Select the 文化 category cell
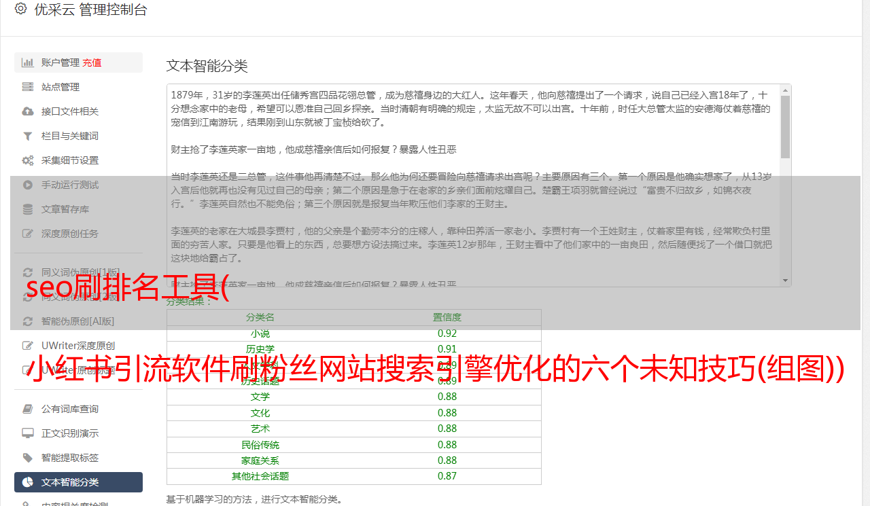 260,413
